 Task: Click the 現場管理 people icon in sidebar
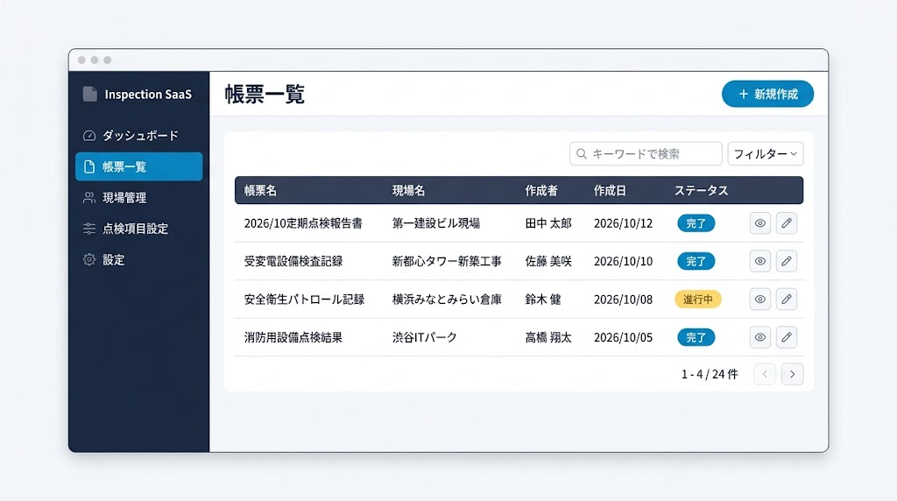(x=89, y=197)
